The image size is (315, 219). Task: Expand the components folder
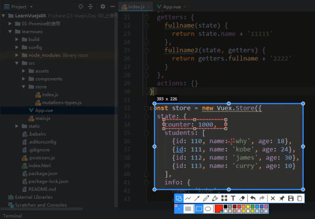(x=23, y=79)
